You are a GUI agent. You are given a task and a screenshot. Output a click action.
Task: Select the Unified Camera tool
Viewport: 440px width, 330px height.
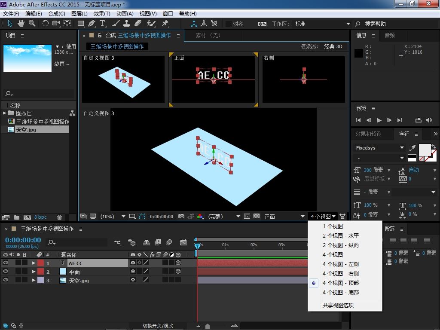coord(56,24)
